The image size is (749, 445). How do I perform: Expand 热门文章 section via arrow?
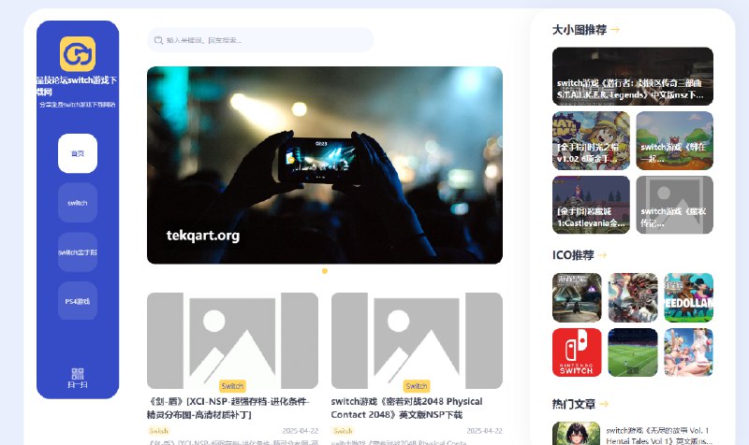click(x=603, y=404)
